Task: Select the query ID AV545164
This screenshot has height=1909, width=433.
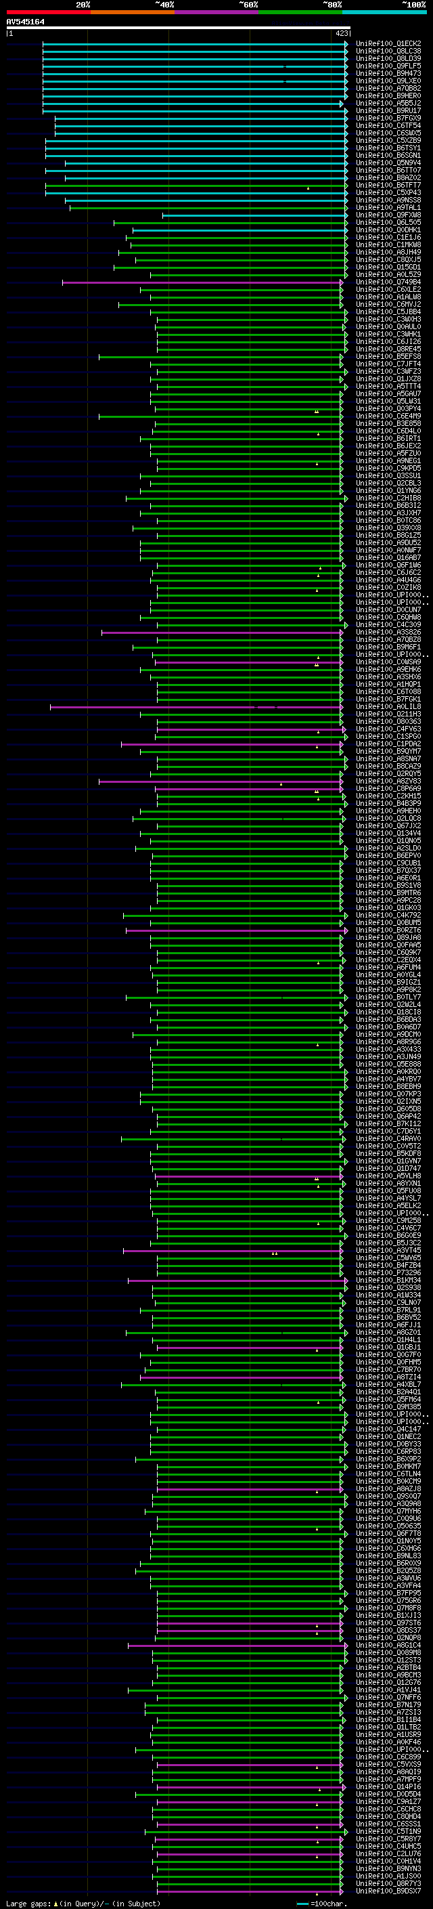Action: [25, 22]
